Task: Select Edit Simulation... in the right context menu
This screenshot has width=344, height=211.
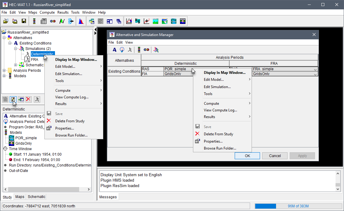Action: point(217,87)
